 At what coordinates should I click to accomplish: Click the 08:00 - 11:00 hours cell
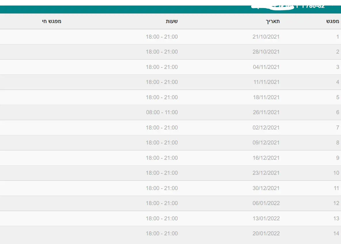pyautogui.click(x=162, y=112)
